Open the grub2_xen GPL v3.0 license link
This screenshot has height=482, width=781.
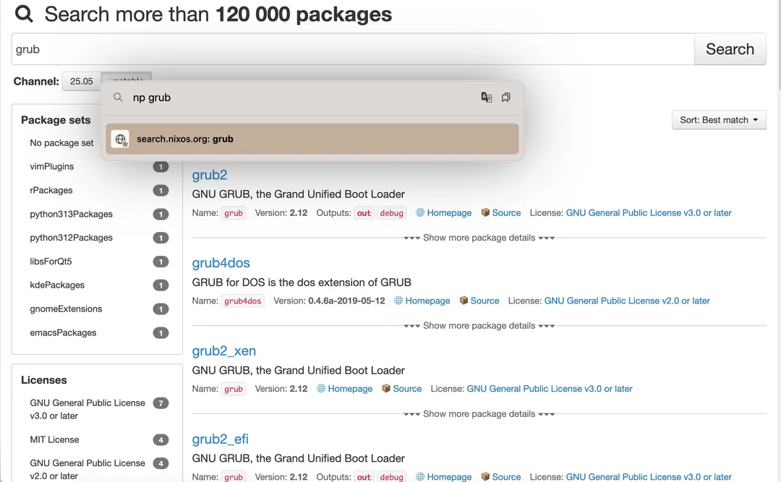tap(550, 388)
